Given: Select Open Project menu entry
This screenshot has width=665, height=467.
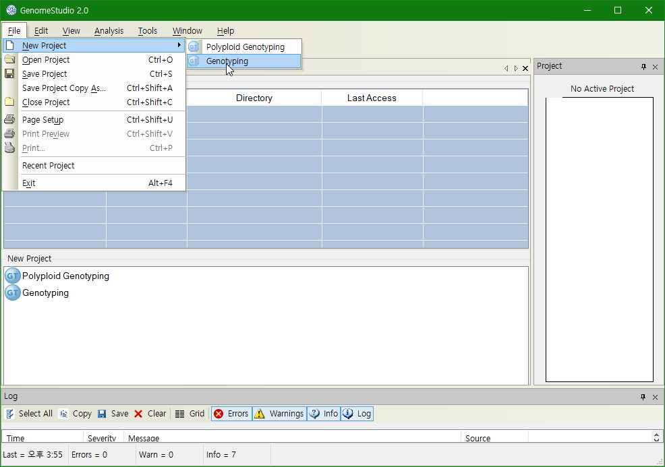Looking at the screenshot, I should coord(94,60).
